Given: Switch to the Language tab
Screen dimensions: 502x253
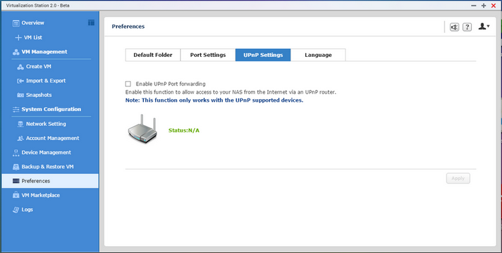Looking at the screenshot, I should tap(318, 55).
